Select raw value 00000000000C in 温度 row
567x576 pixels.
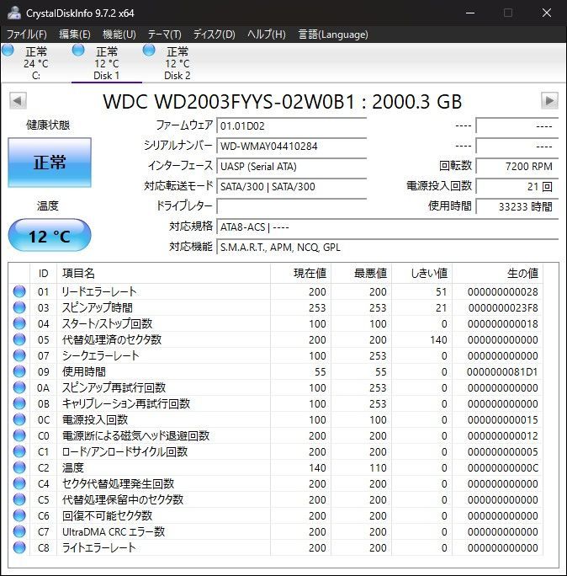click(503, 468)
